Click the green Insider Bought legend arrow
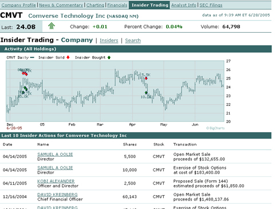This screenshot has height=209, width=275. click(x=109, y=57)
